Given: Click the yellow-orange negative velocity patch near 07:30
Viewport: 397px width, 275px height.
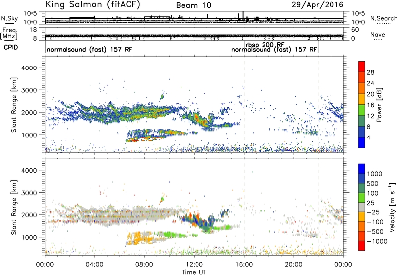Looking at the screenshot, I should [140, 238].
